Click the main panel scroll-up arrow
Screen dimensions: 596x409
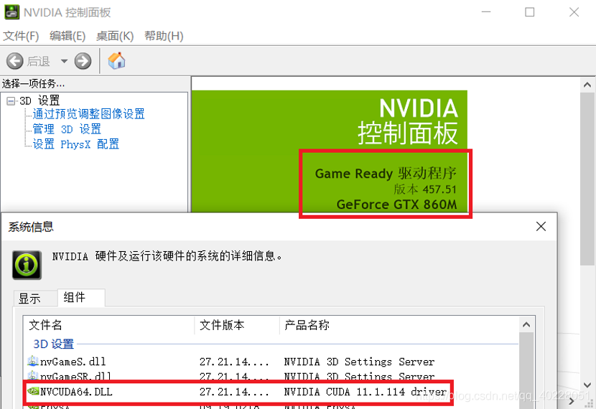587,85
